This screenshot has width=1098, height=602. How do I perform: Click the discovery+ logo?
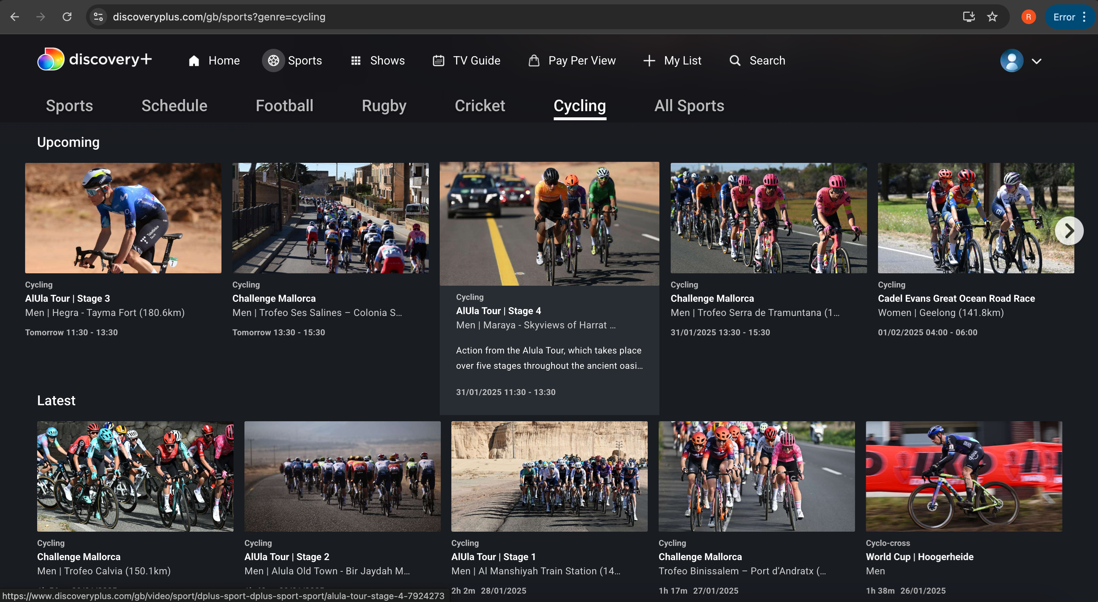94,60
